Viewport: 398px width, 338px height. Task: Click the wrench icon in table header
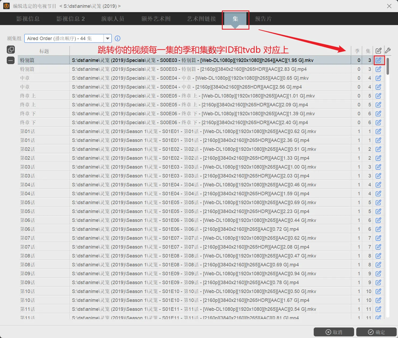pyautogui.click(x=388, y=50)
